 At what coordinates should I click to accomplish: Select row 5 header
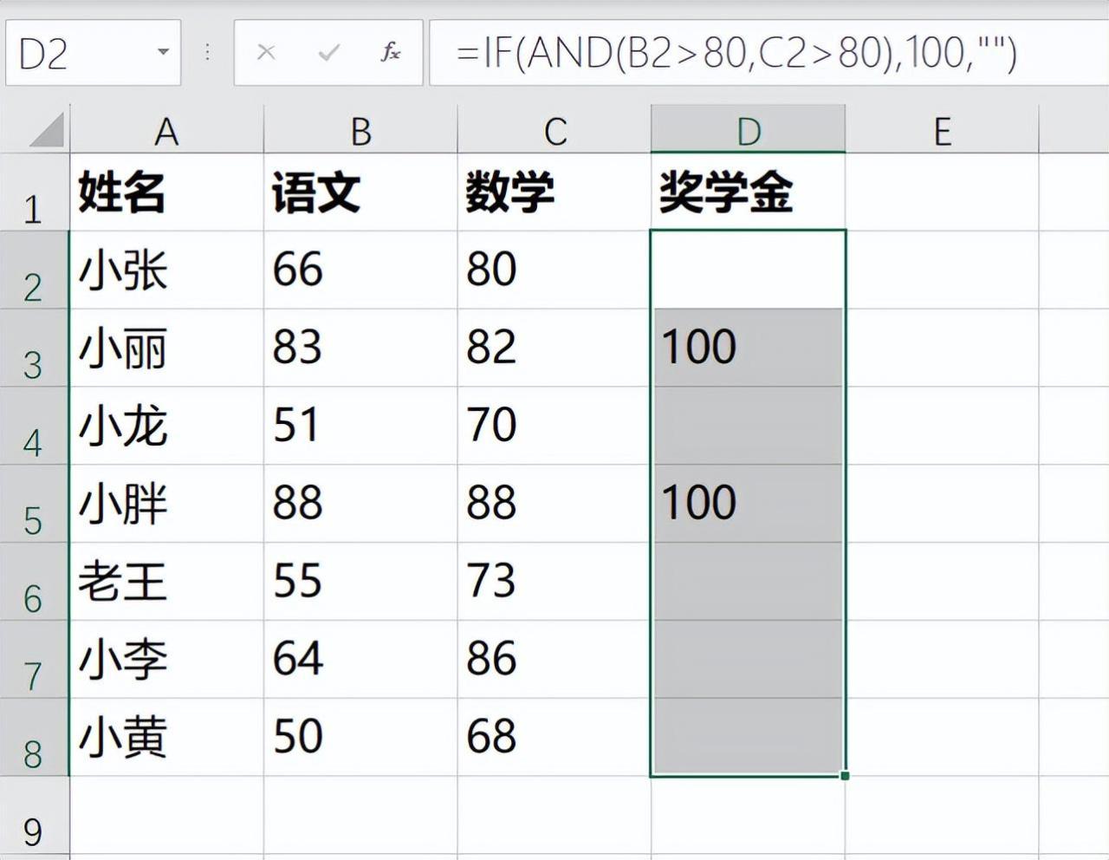pos(34,504)
